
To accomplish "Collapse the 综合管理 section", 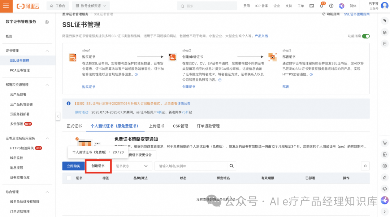I will coord(47,192).
